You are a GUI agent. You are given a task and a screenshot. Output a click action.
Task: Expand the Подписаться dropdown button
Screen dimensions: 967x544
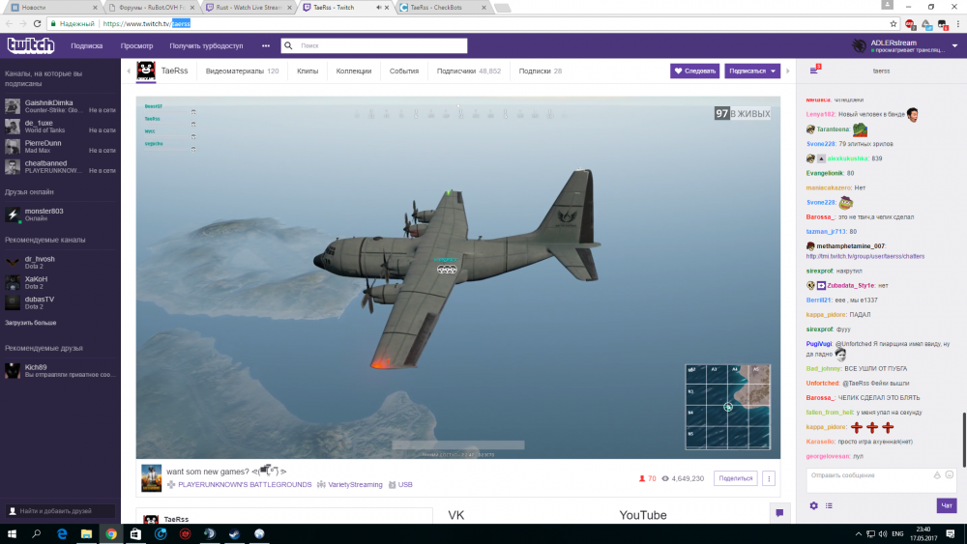(751, 71)
